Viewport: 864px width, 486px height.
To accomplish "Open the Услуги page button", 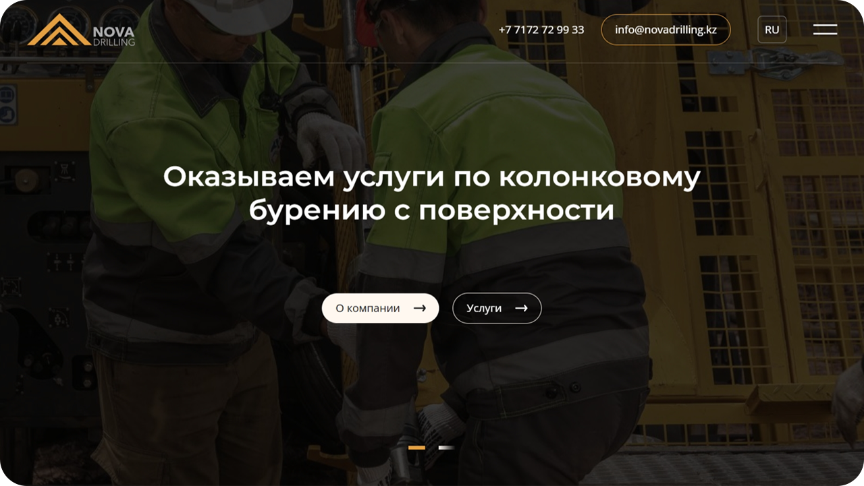I will [x=497, y=308].
